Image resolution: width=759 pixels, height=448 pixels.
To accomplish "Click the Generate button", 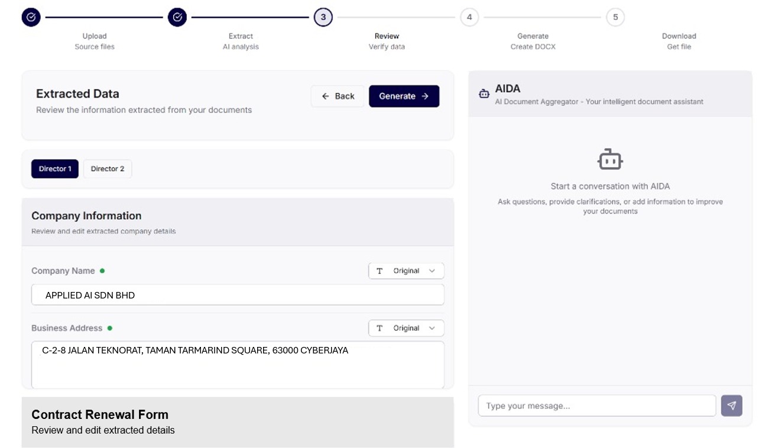I will tap(404, 96).
